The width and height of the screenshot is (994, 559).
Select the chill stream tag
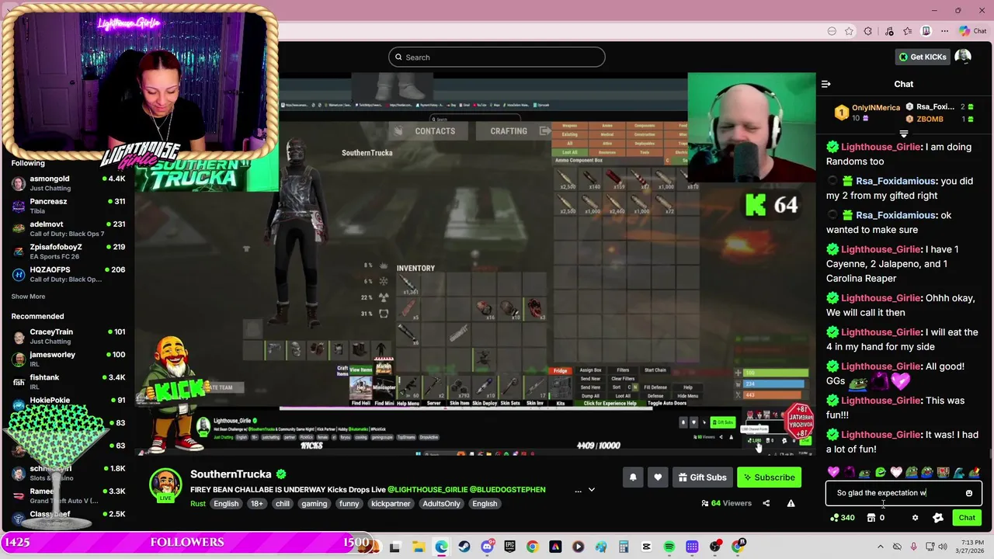(282, 503)
